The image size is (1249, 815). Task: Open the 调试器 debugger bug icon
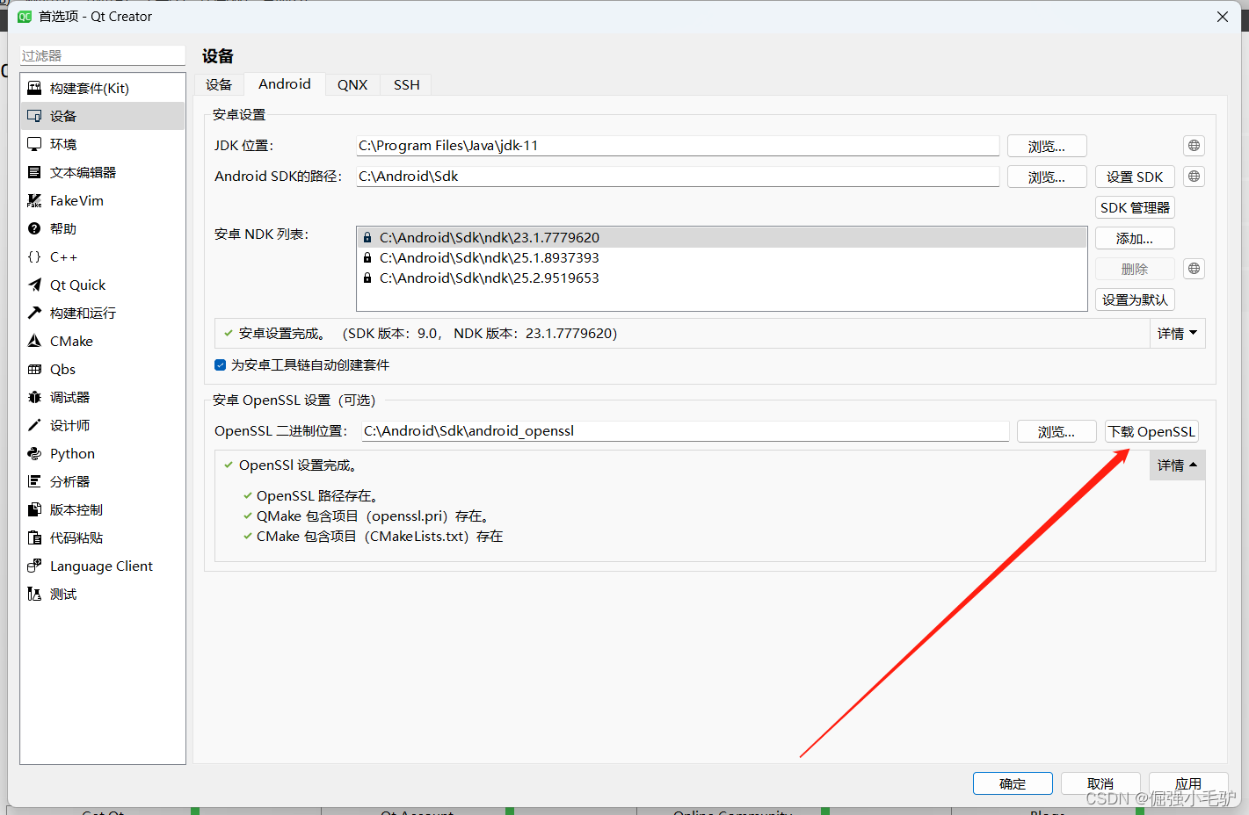pos(34,397)
